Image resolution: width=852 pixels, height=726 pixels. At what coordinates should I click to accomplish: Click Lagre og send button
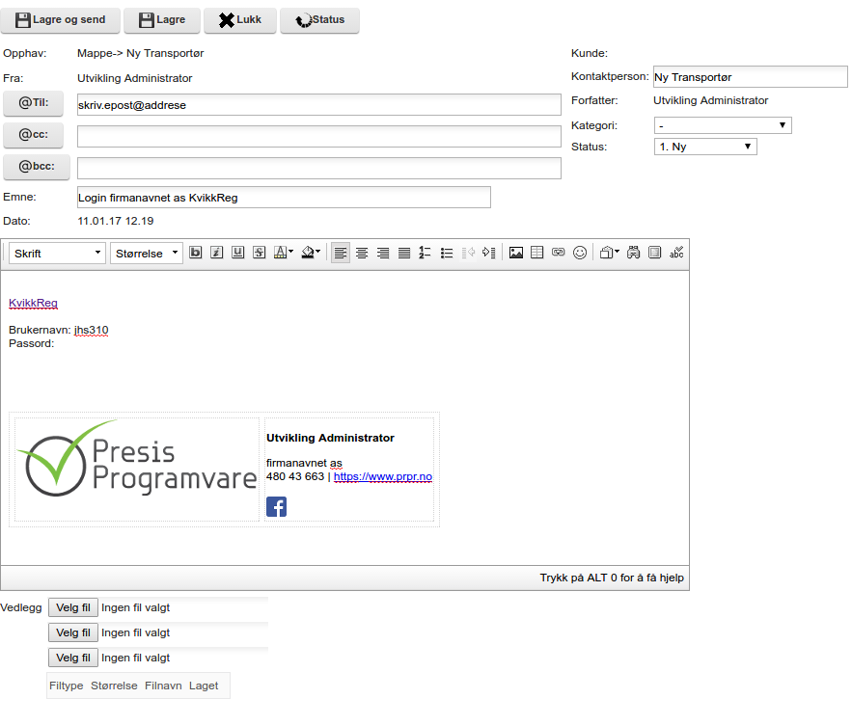61,20
